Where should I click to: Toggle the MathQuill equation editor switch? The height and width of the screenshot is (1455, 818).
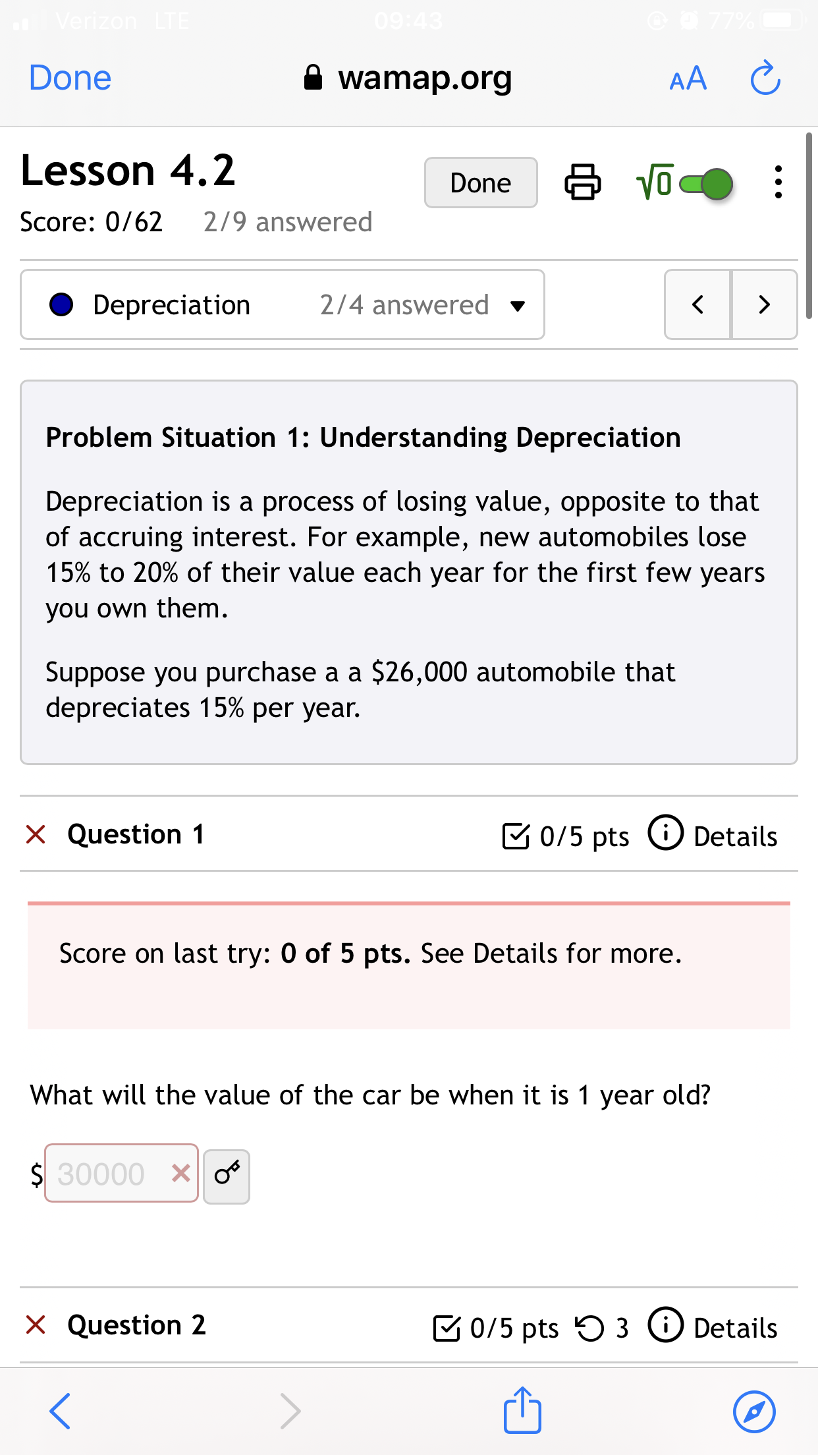(x=707, y=184)
